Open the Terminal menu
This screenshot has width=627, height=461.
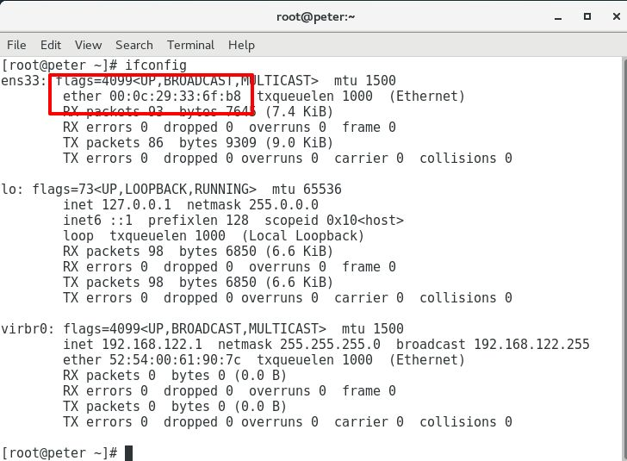coord(190,45)
